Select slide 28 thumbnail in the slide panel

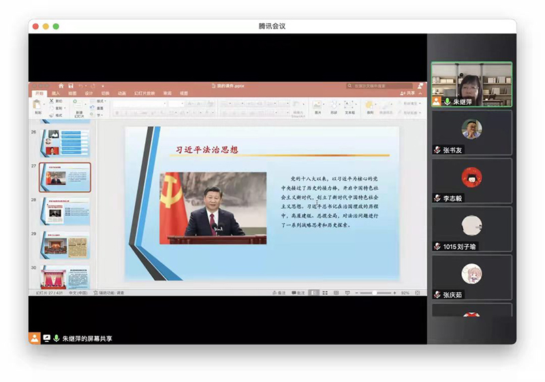point(65,210)
